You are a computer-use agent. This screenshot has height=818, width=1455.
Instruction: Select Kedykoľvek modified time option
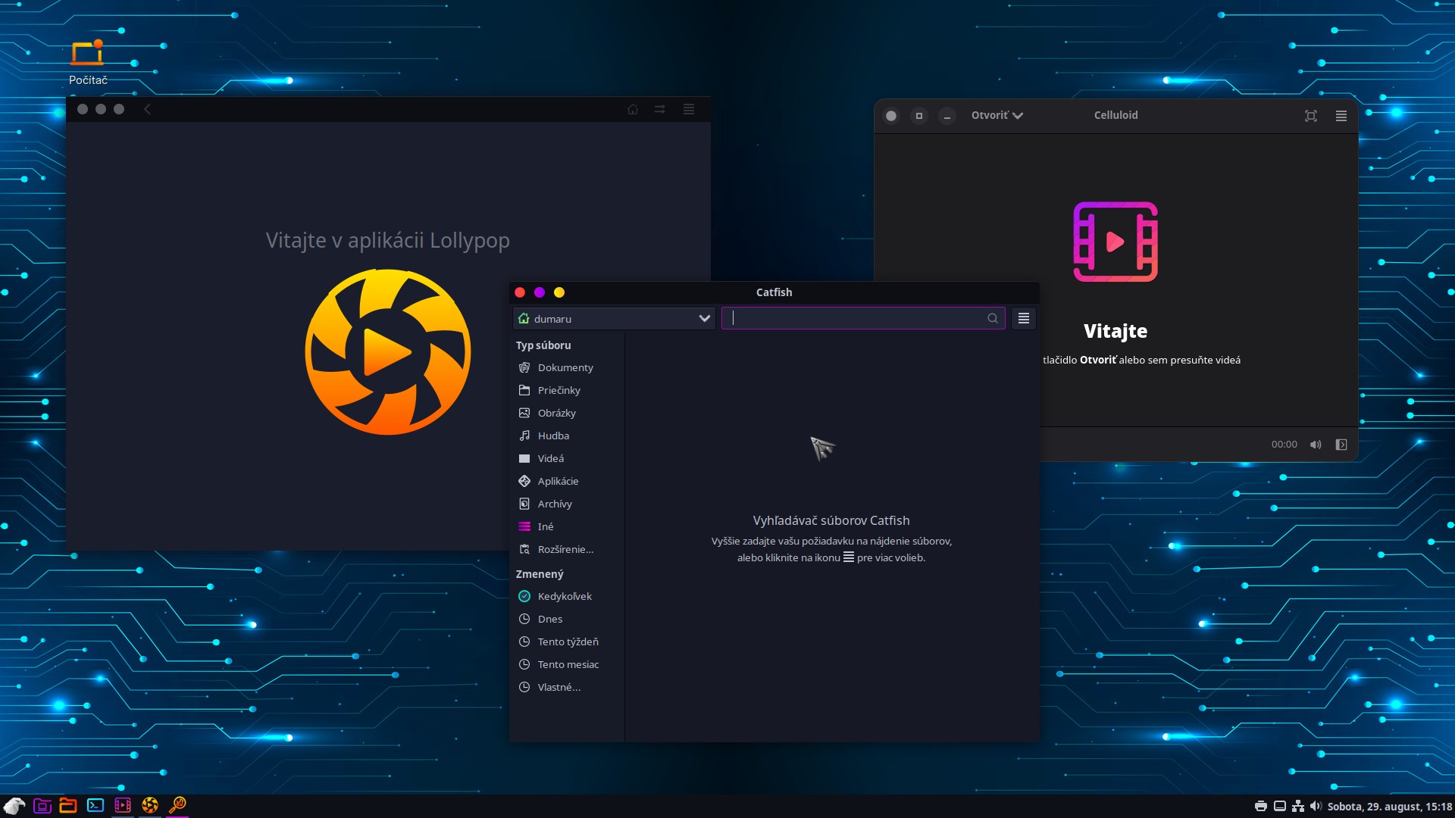[x=567, y=597]
